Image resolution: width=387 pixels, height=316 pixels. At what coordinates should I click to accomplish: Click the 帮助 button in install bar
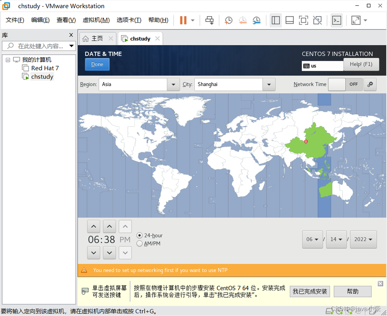pos(352,292)
